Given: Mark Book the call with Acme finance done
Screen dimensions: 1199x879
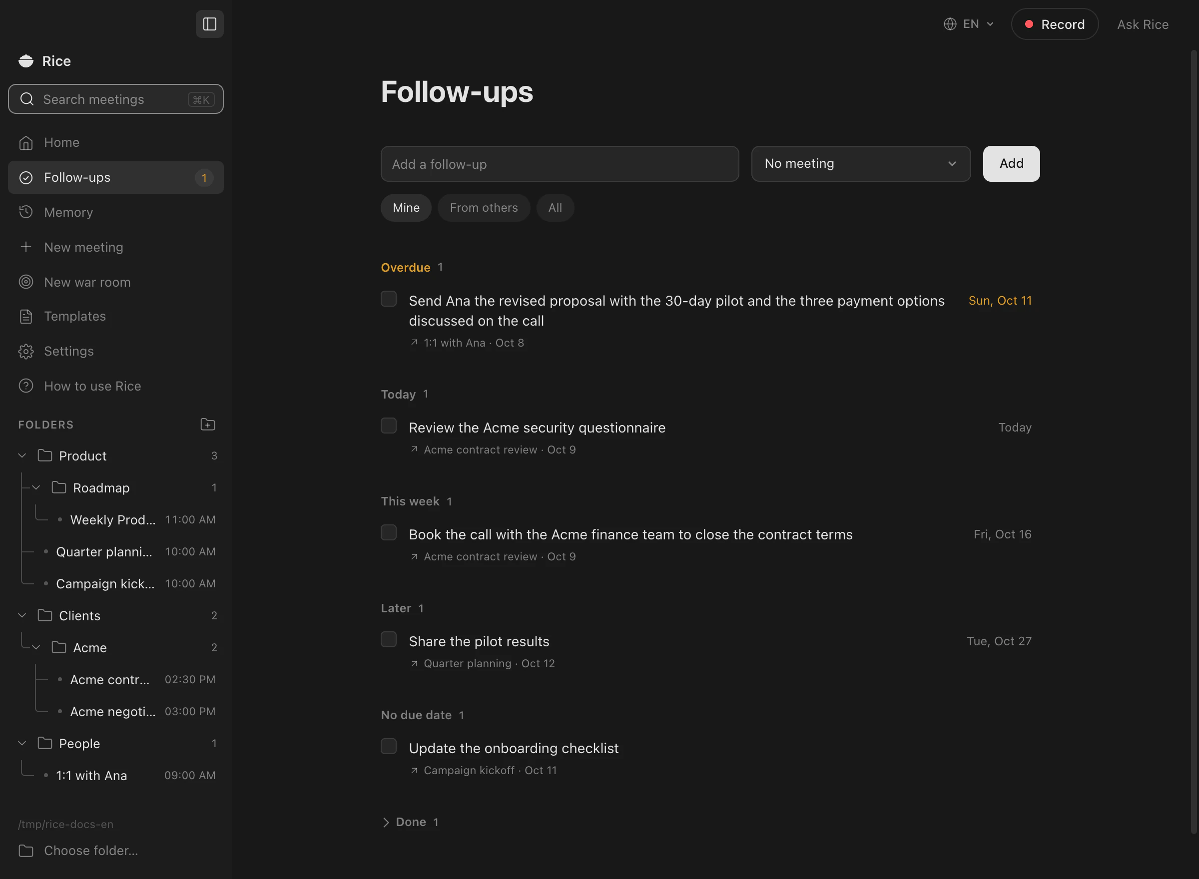Looking at the screenshot, I should [389, 532].
